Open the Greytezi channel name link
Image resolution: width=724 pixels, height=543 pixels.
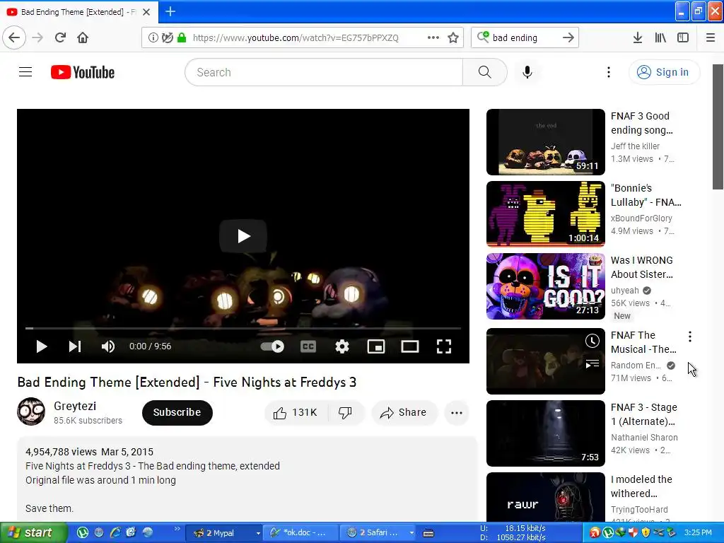[75, 406]
